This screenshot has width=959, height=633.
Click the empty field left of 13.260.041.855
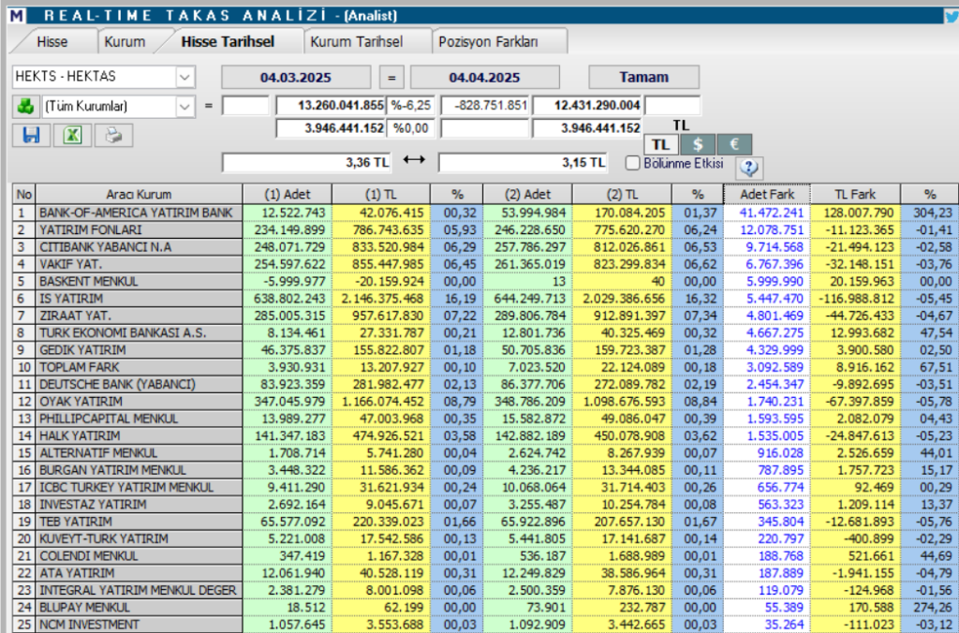click(x=245, y=105)
